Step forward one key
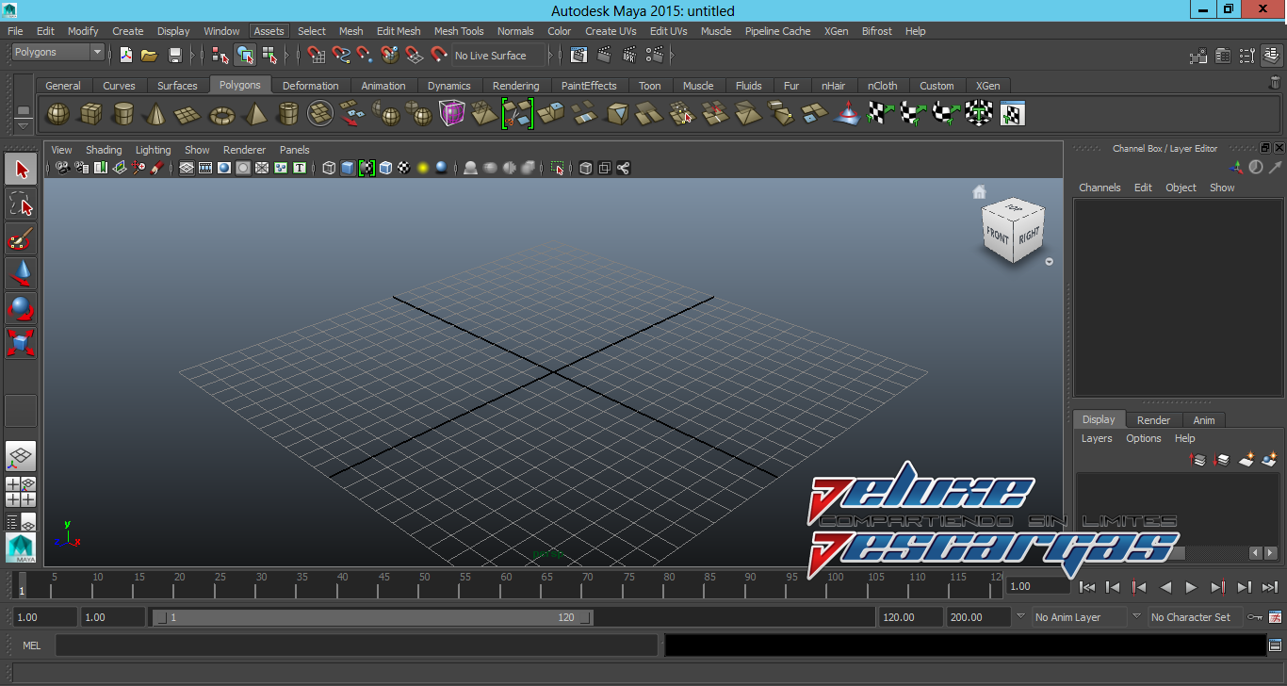The height and width of the screenshot is (686, 1287). 1217,587
